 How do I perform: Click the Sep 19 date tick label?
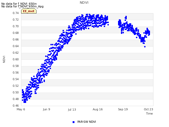point(123,109)
